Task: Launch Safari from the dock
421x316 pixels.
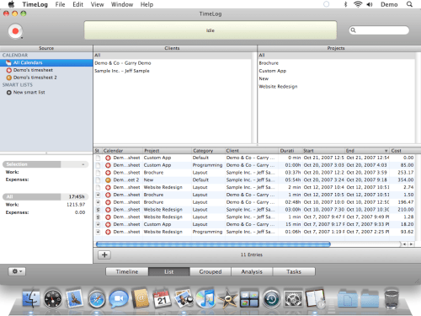Action: click(x=97, y=299)
